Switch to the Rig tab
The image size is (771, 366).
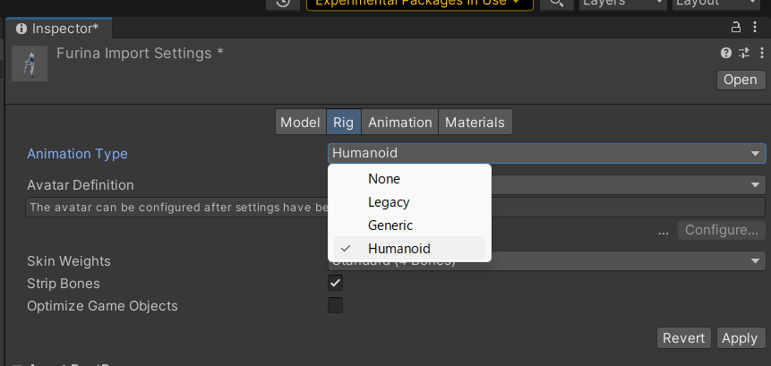pos(343,123)
